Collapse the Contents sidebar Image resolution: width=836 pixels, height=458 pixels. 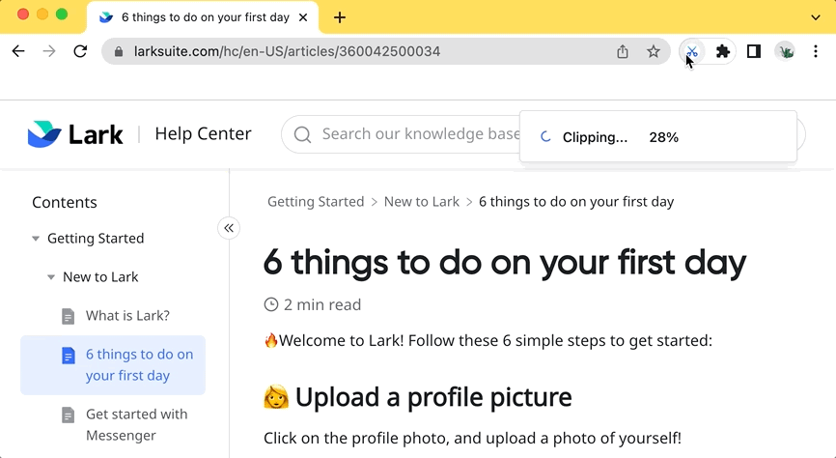click(229, 228)
